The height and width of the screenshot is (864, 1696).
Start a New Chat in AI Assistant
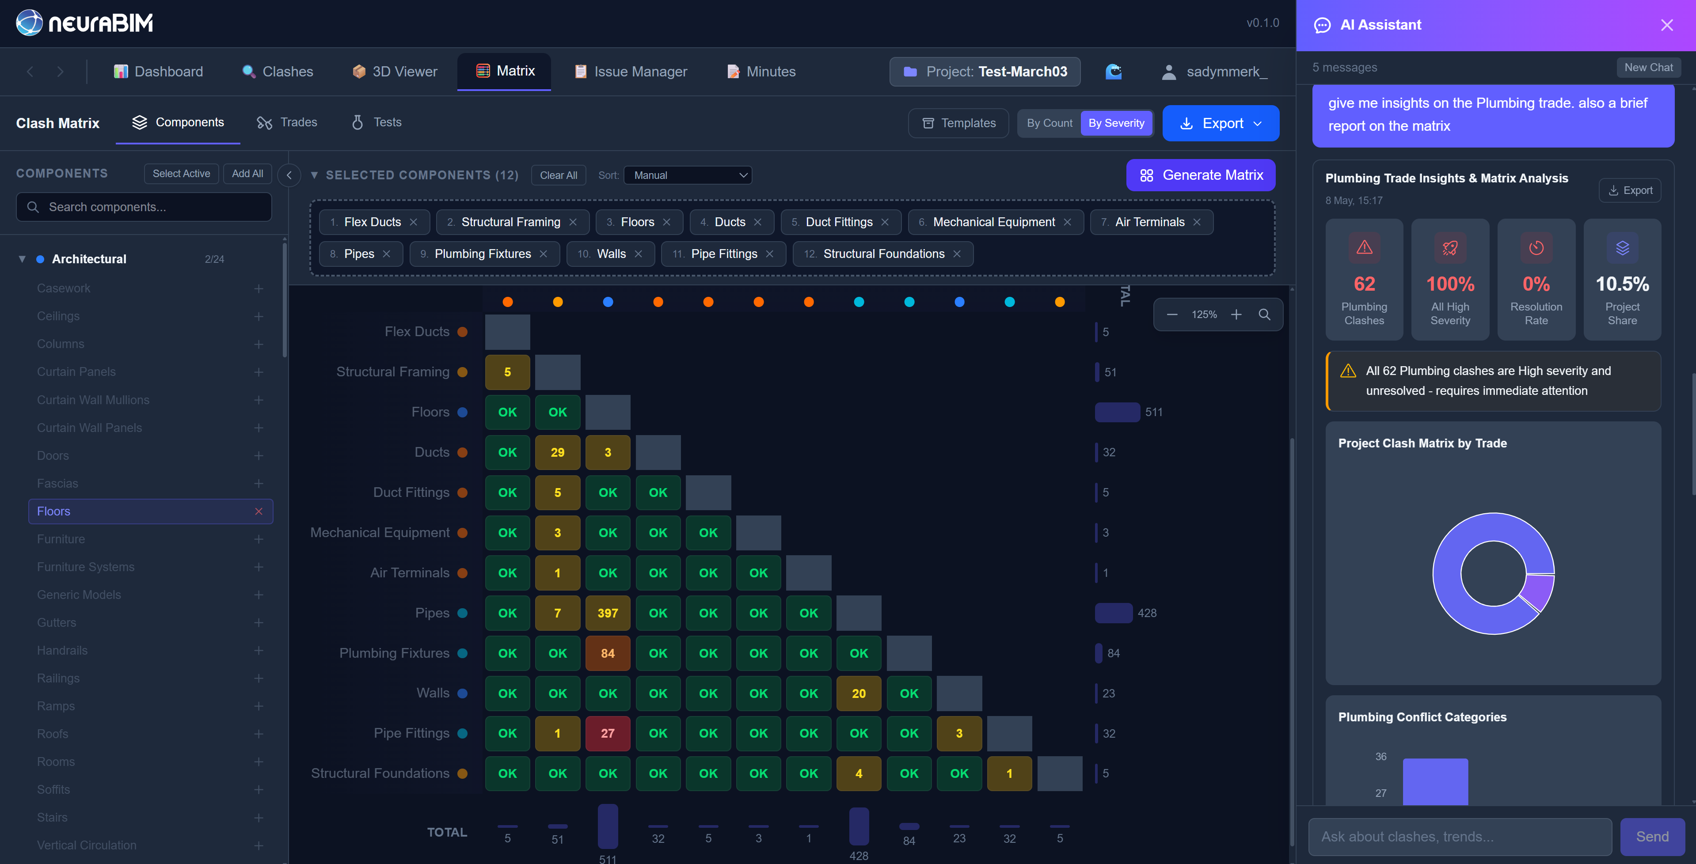click(x=1648, y=67)
